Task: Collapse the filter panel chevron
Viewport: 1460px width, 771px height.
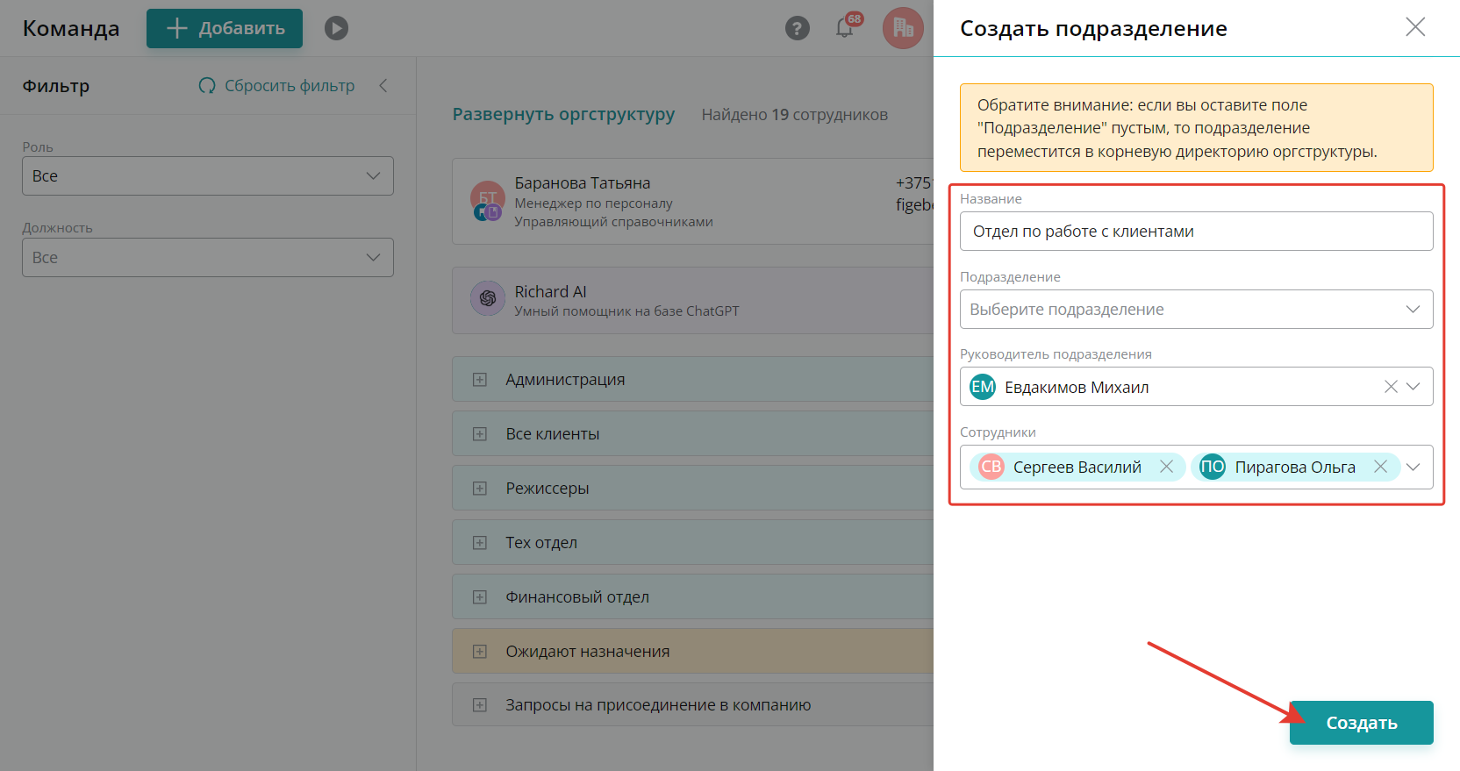Action: click(x=383, y=86)
